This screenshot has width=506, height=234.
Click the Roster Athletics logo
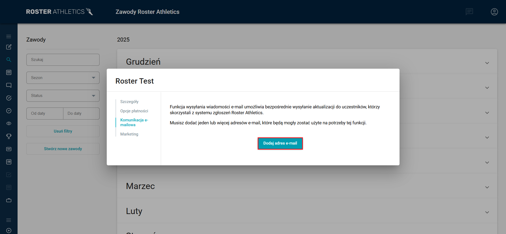tap(60, 12)
